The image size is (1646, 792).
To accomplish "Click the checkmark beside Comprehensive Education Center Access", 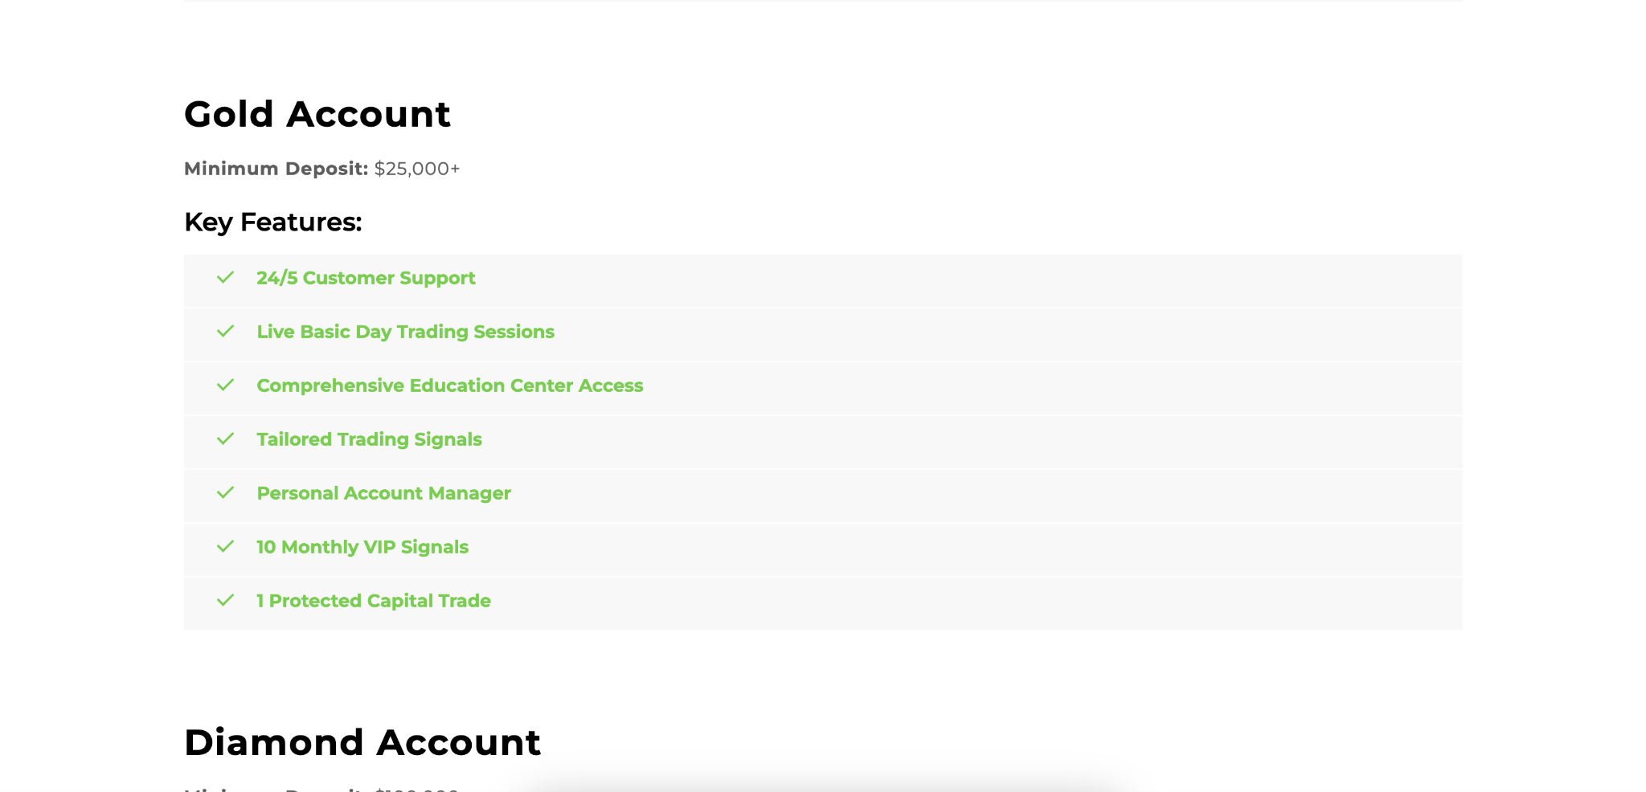I will (225, 386).
